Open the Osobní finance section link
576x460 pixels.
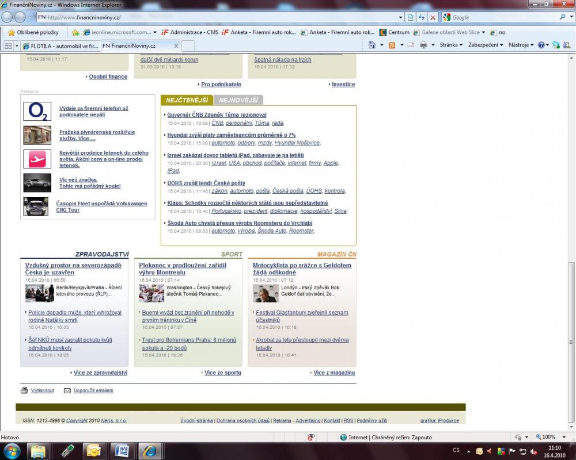pyautogui.click(x=108, y=76)
